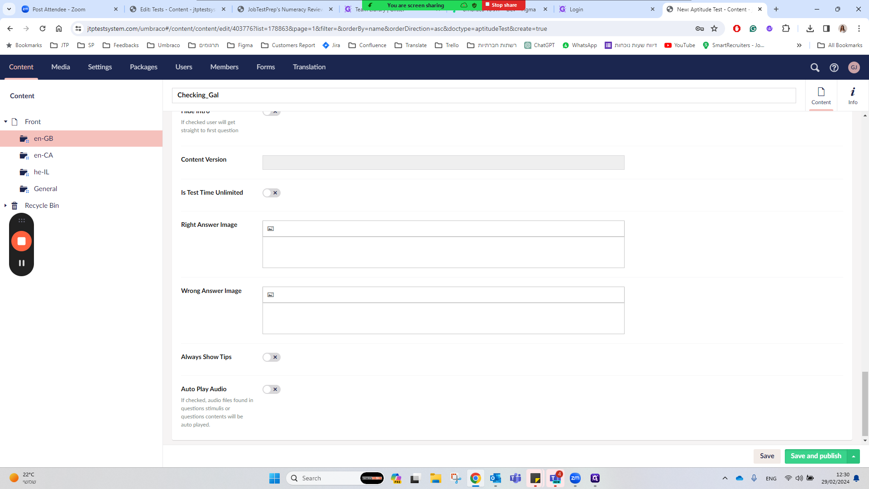
Task: Switch to the JobTestPrep's Numeracy Review tab
Action: tap(285, 9)
